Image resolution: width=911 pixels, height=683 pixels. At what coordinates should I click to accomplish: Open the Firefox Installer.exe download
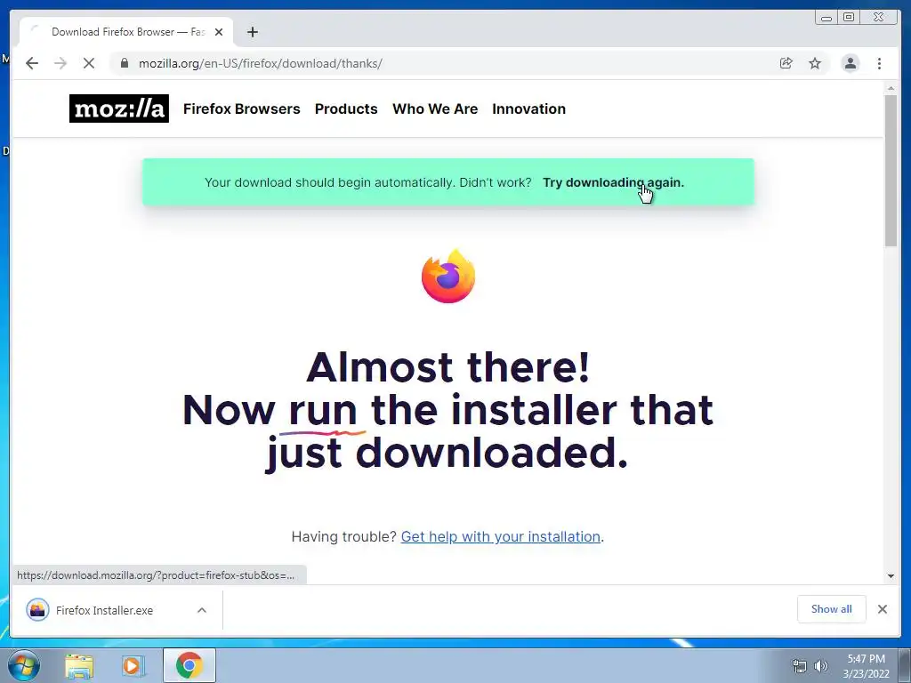coord(105,610)
